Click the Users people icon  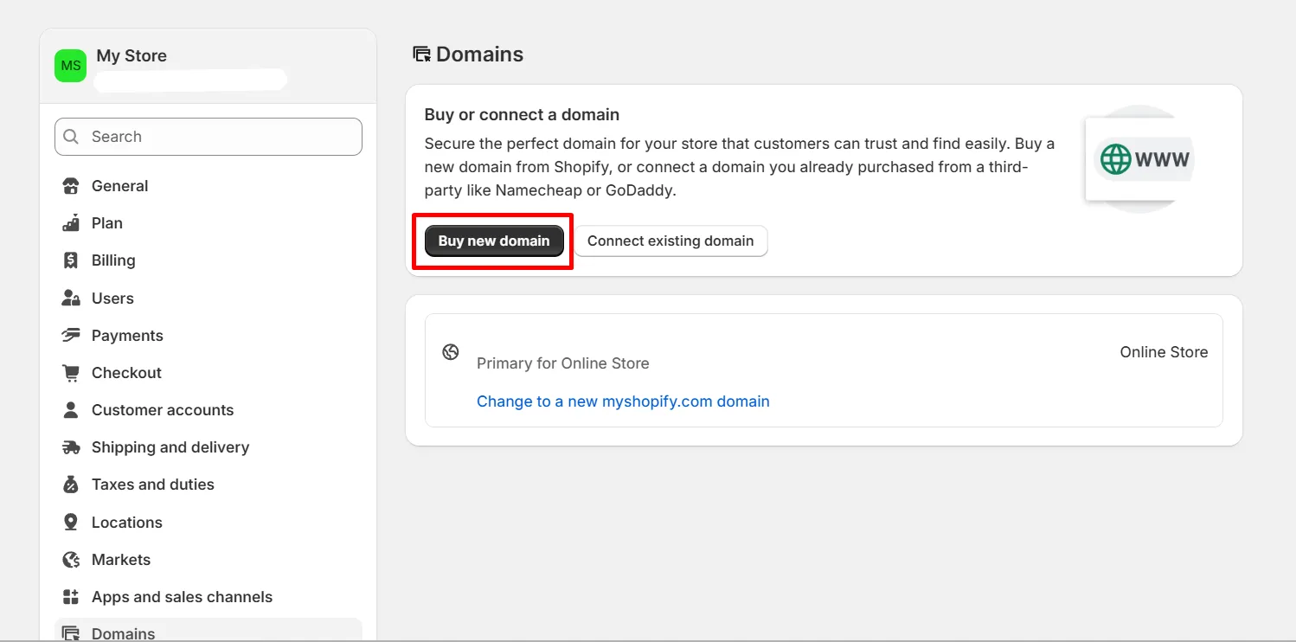71,298
